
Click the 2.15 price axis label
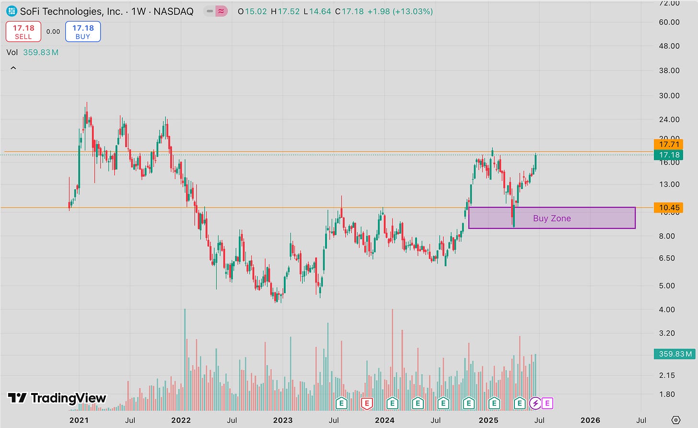coord(667,375)
